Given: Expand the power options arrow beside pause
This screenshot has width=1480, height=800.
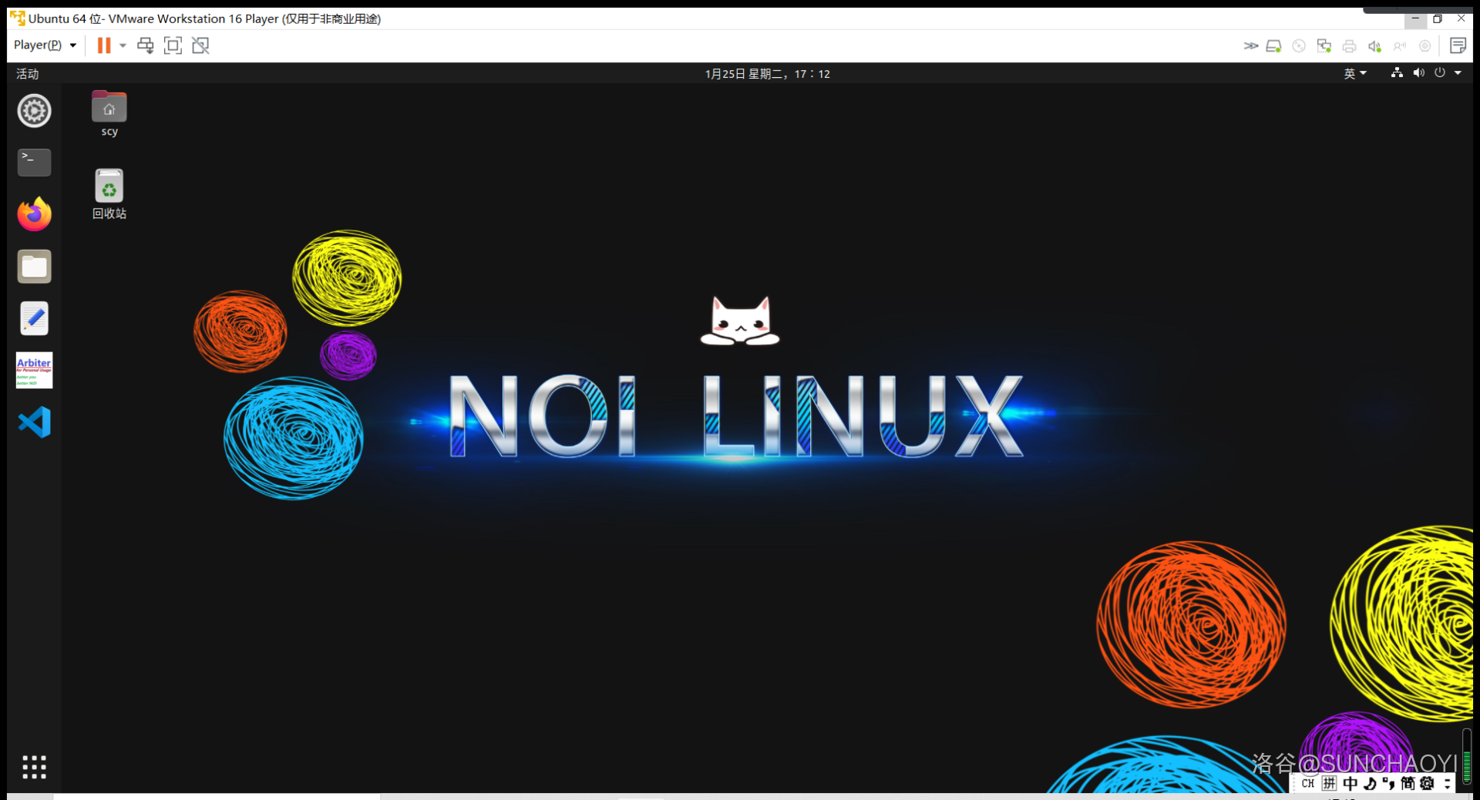Looking at the screenshot, I should pos(123,45).
